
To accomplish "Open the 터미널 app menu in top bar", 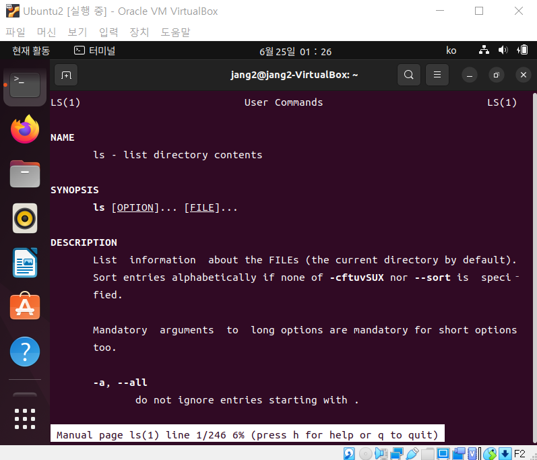I will [95, 51].
